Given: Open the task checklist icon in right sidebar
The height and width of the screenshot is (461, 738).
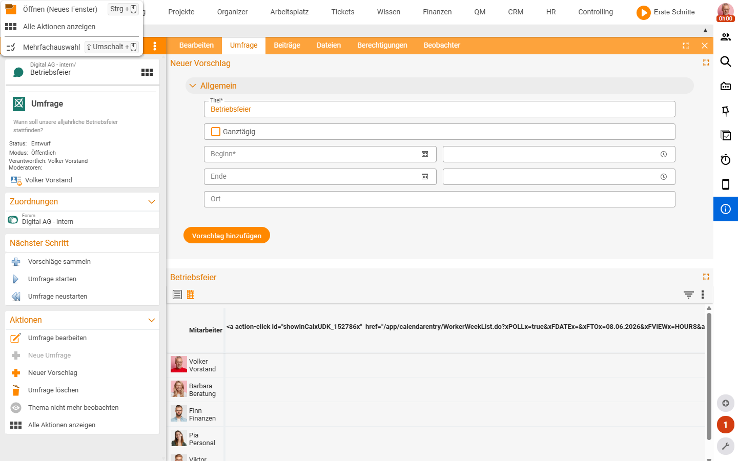Looking at the screenshot, I should click(x=726, y=135).
